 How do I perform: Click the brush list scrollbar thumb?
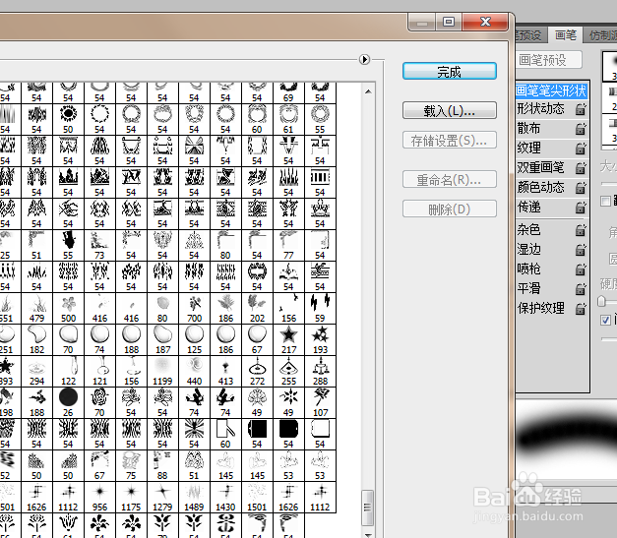(367, 508)
